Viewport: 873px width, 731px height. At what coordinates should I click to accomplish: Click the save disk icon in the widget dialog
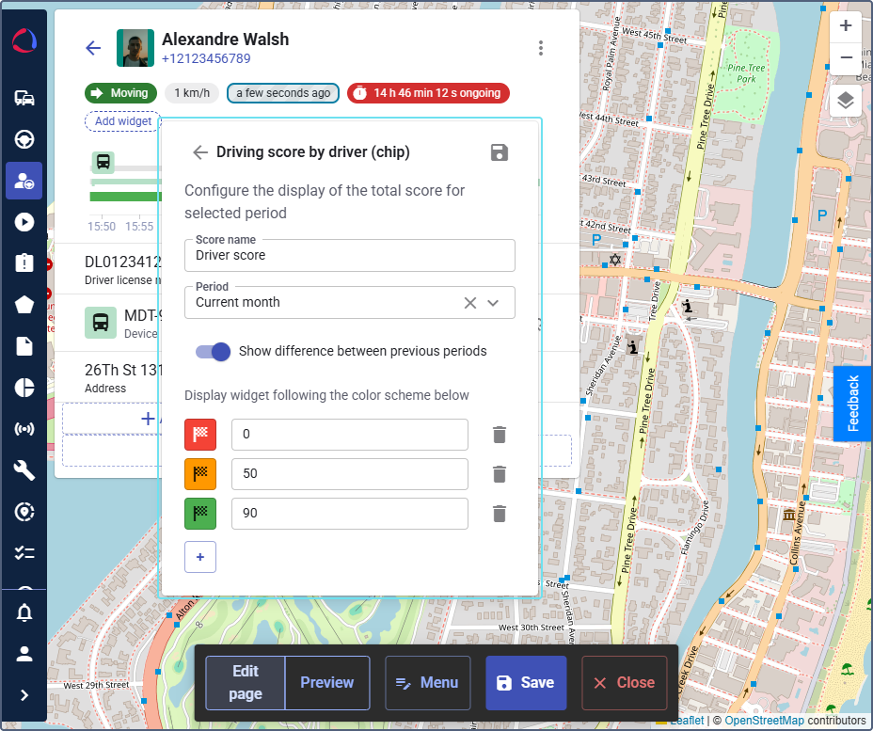click(x=499, y=151)
